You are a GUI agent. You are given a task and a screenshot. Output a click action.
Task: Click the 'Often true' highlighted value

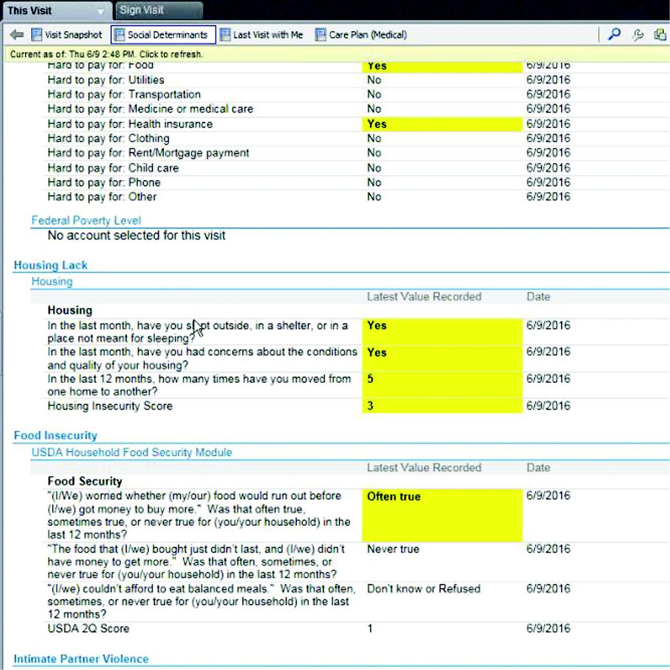(442, 515)
